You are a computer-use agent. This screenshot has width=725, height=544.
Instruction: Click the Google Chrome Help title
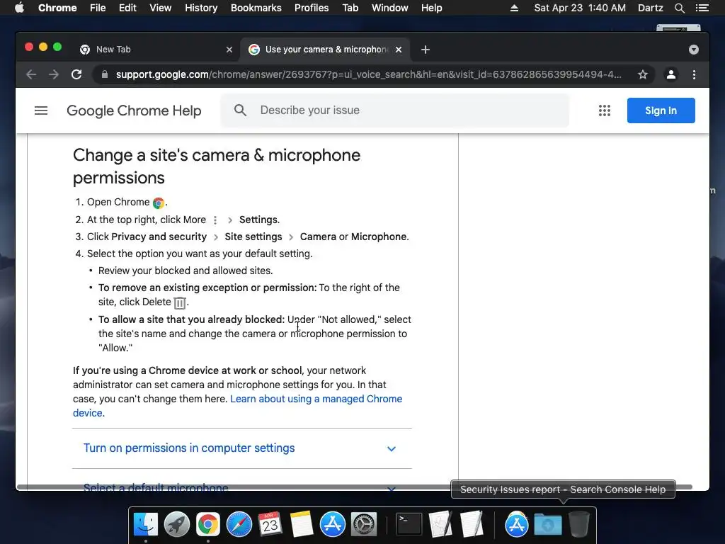(x=134, y=110)
